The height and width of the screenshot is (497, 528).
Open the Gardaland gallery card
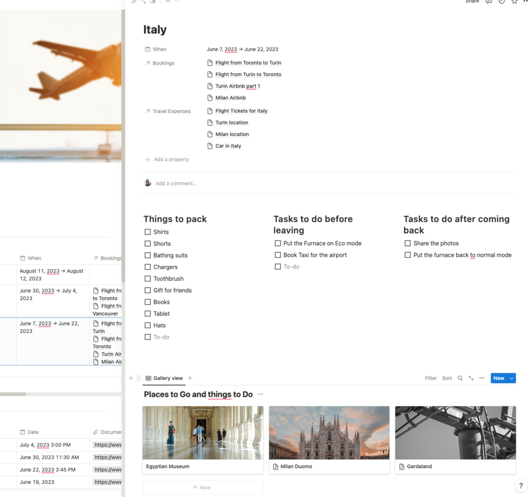point(455,440)
